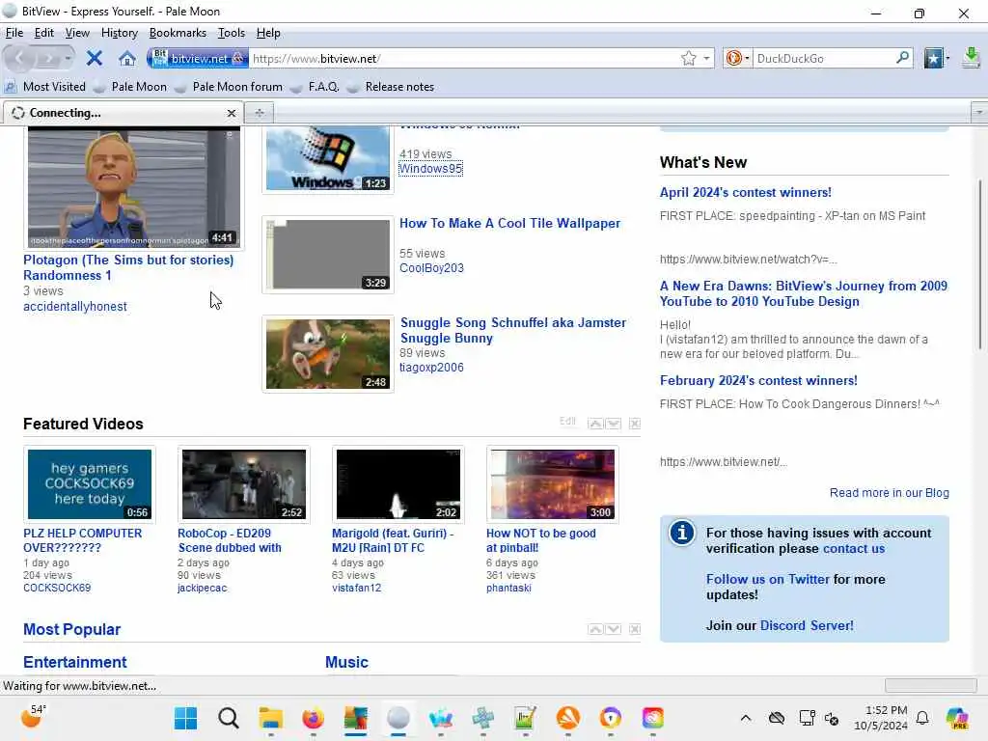Viewport: 988px width, 741px height.
Task: Open the Edit menu
Action: click(43, 33)
